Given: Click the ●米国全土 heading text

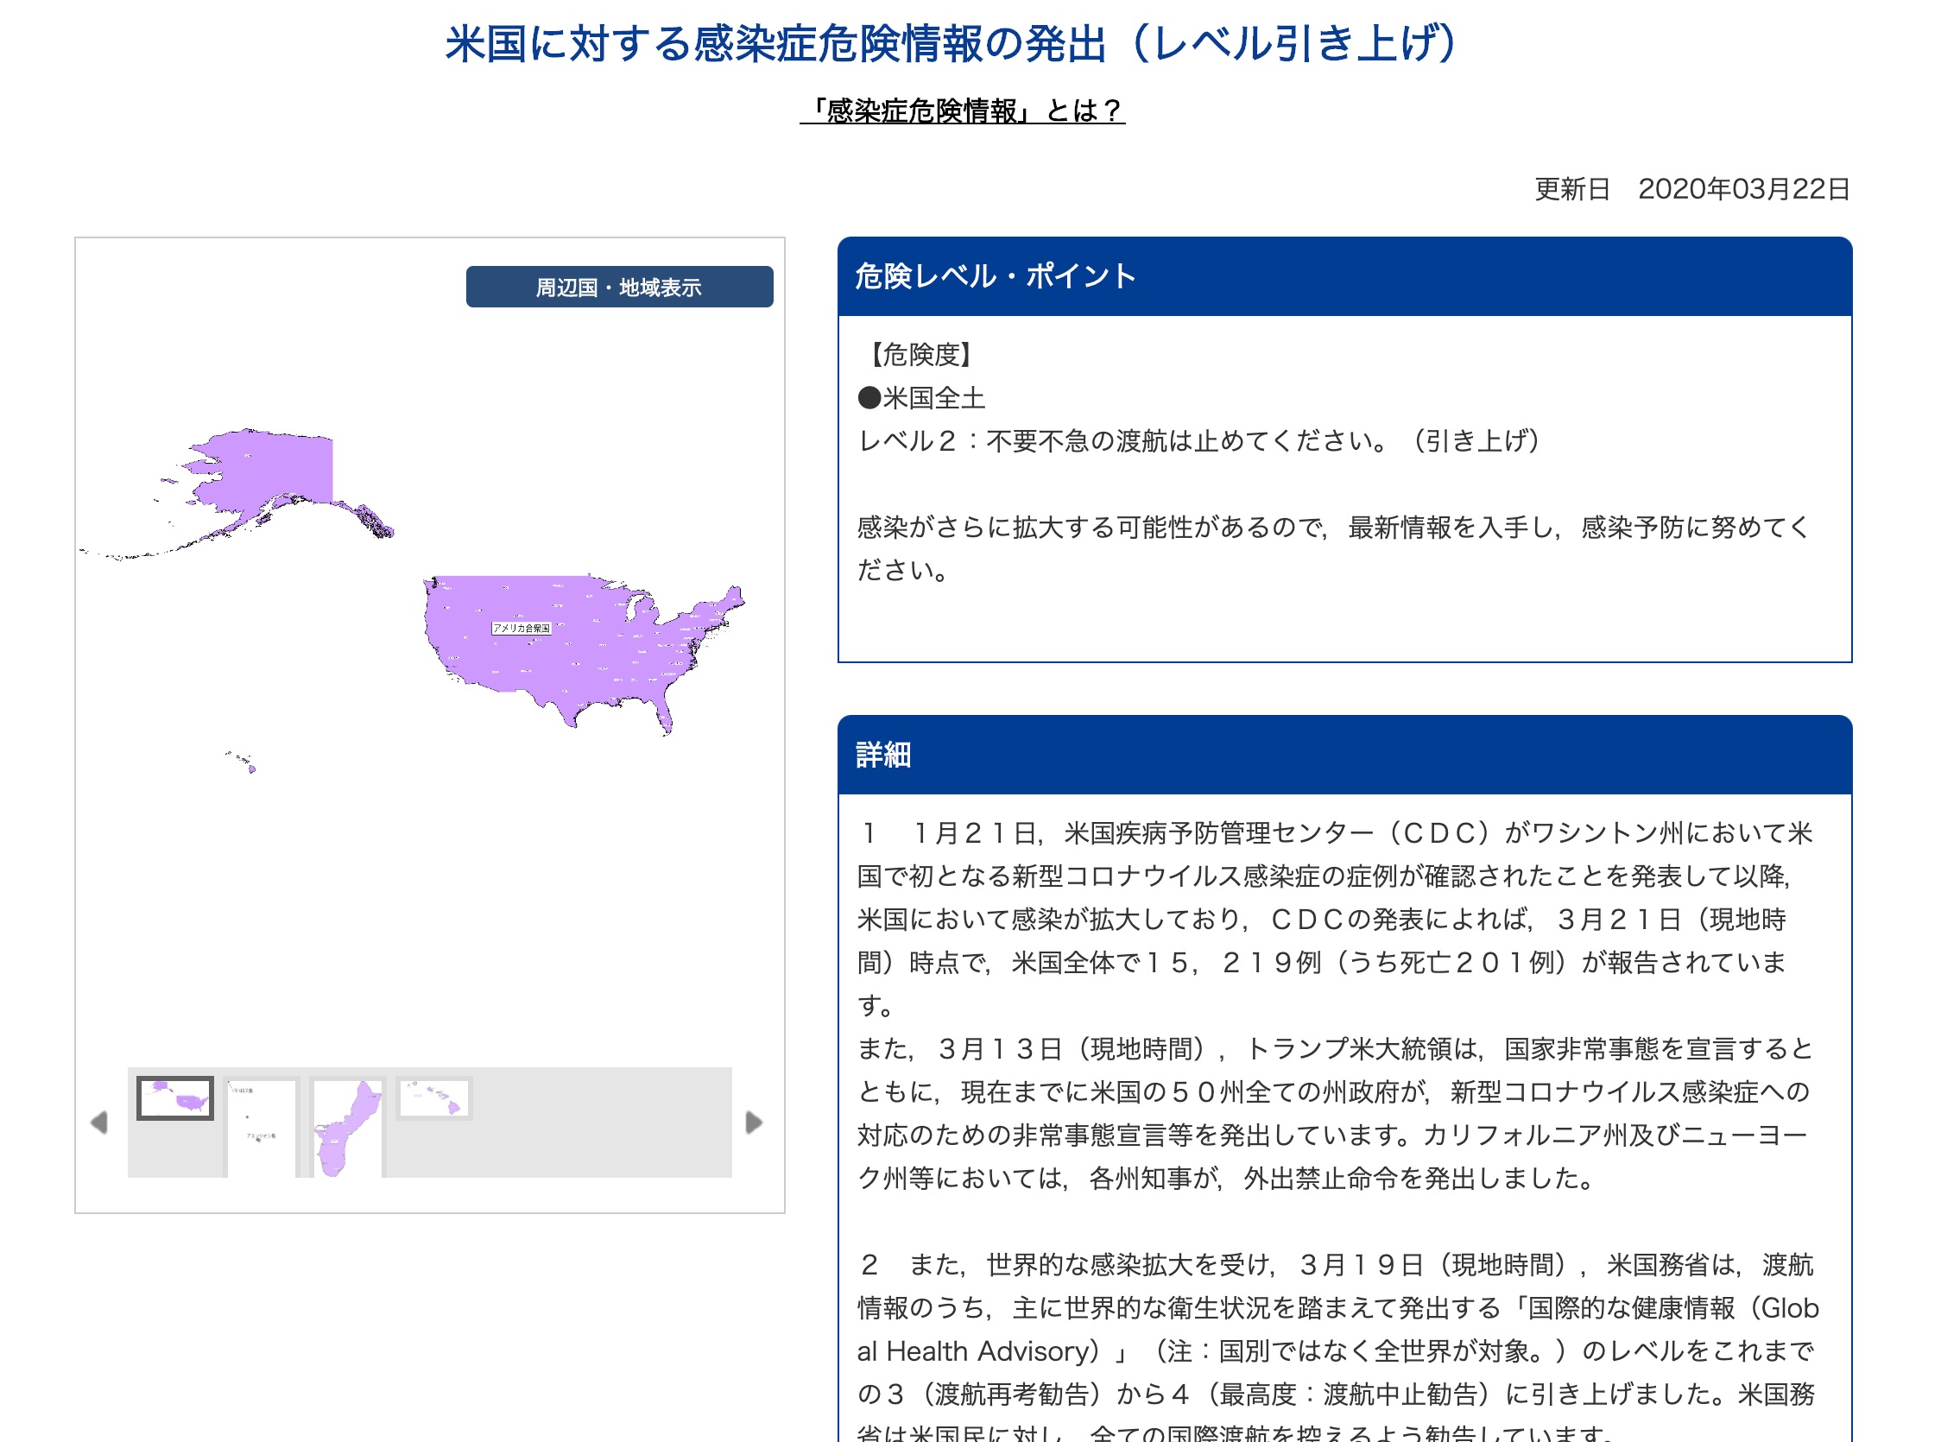Looking at the screenshot, I should tap(921, 398).
